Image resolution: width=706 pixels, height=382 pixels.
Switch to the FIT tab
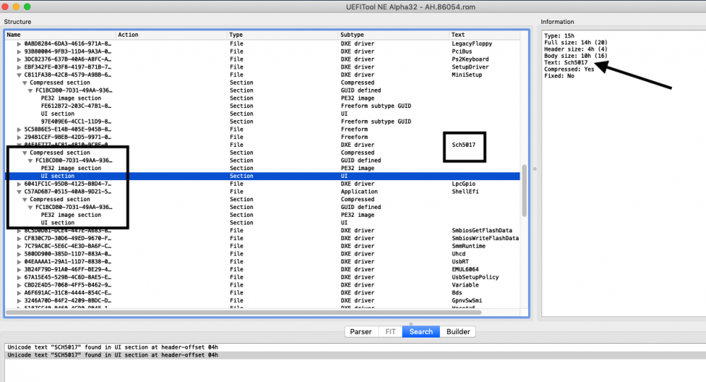[x=390, y=332]
